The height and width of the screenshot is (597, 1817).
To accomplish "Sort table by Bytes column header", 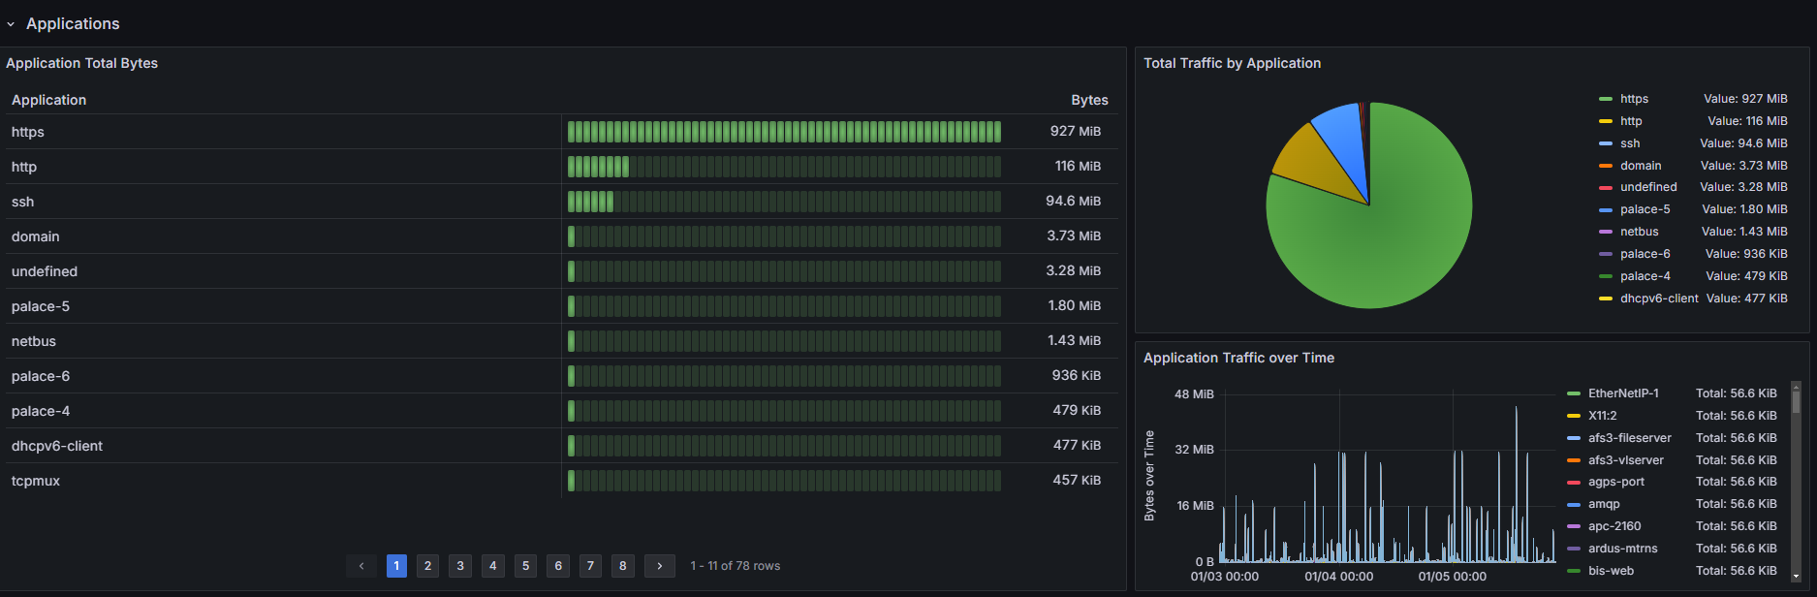I will click(1089, 100).
